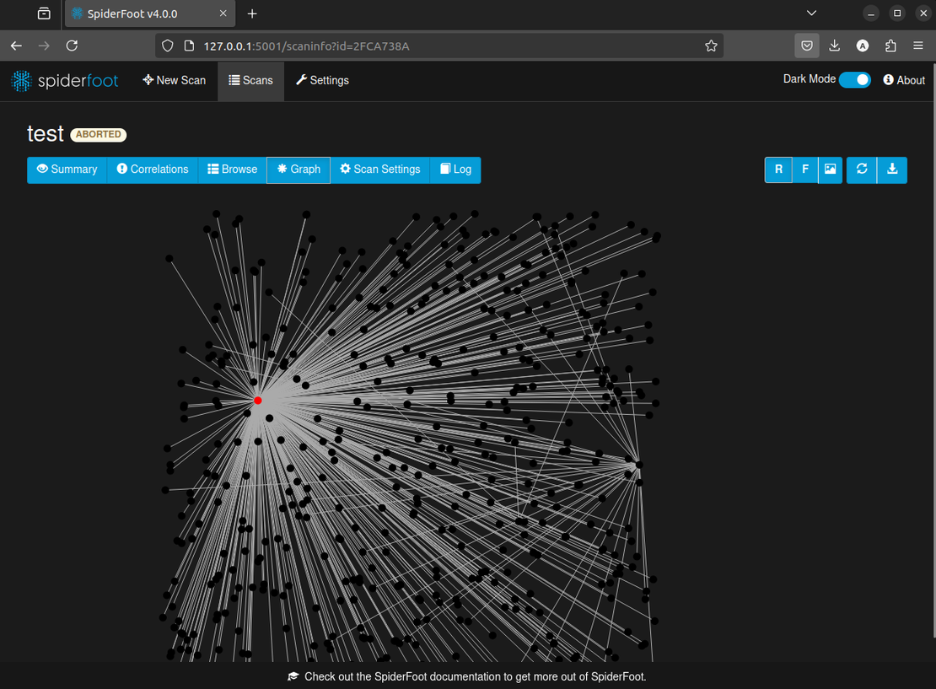Open the Firefox application hamburger menu
Image resolution: width=936 pixels, height=689 pixels.
(918, 46)
